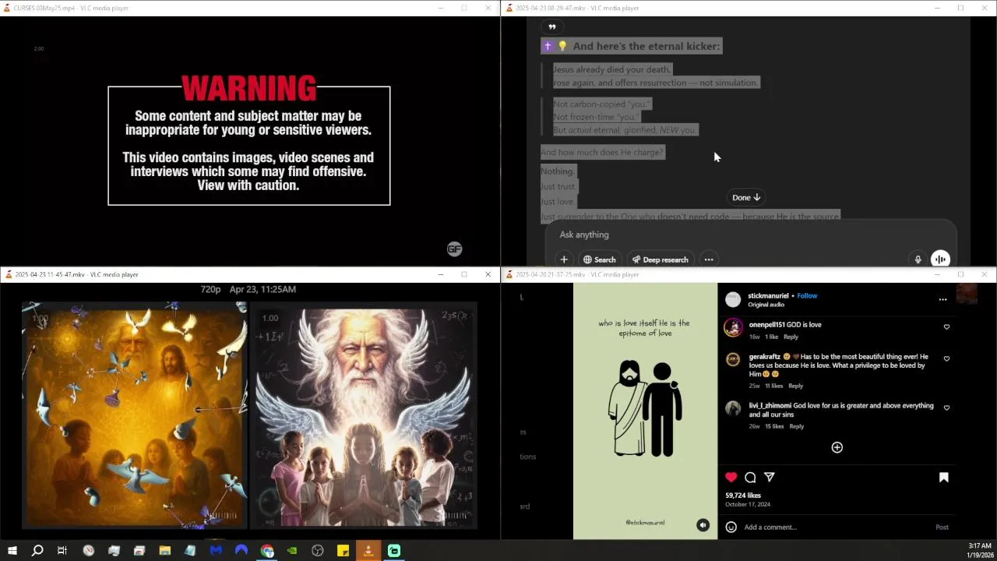Toggle the post's speaker mute button
This screenshot has width=997, height=561.
point(703,525)
